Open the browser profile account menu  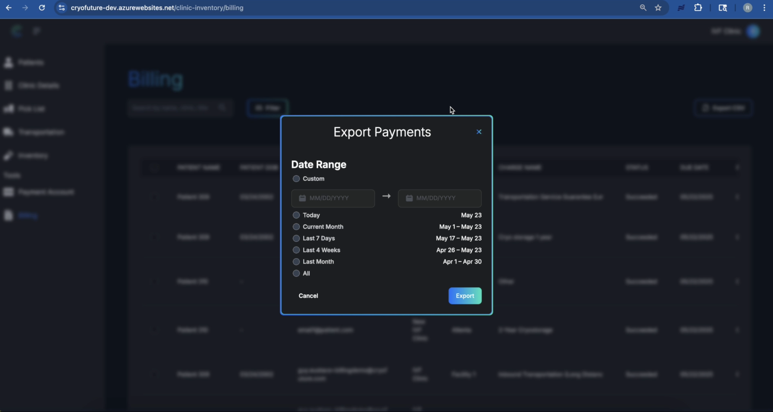tap(747, 8)
